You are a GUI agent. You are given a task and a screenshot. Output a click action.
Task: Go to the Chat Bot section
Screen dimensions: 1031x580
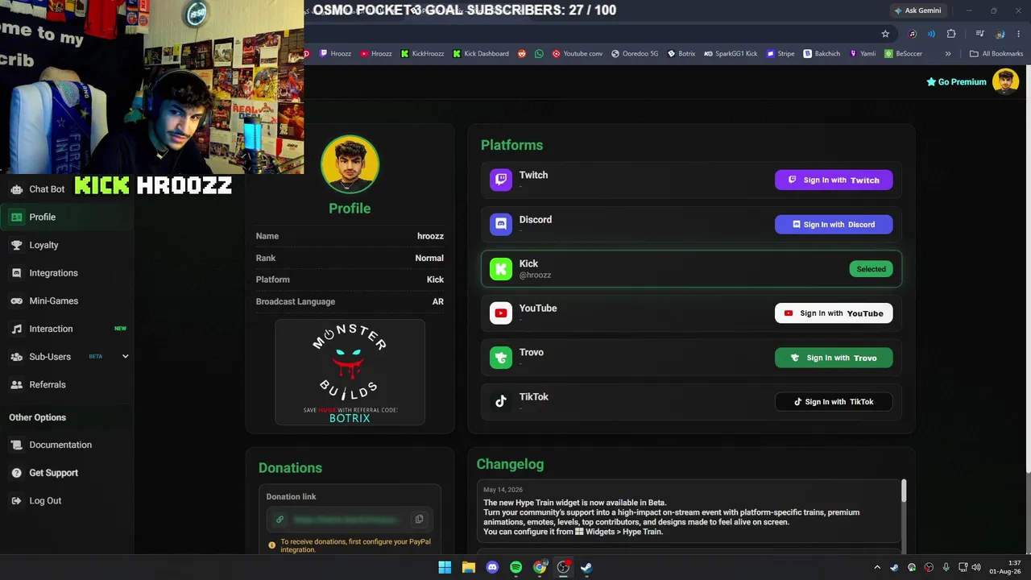pos(47,189)
